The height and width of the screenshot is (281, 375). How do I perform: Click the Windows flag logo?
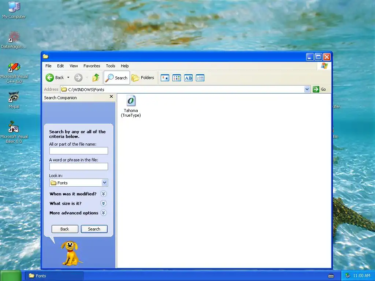(x=324, y=66)
